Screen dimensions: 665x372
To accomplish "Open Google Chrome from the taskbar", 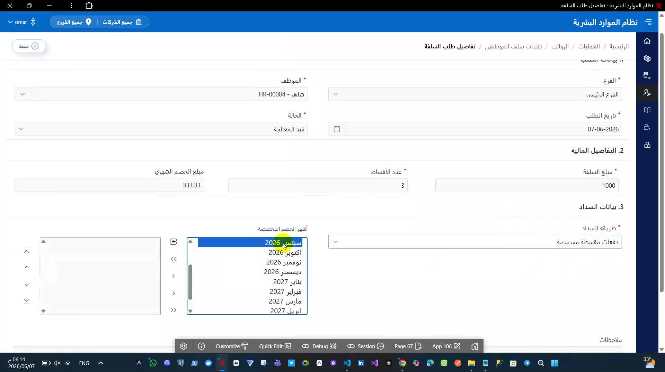I will click(x=402, y=363).
